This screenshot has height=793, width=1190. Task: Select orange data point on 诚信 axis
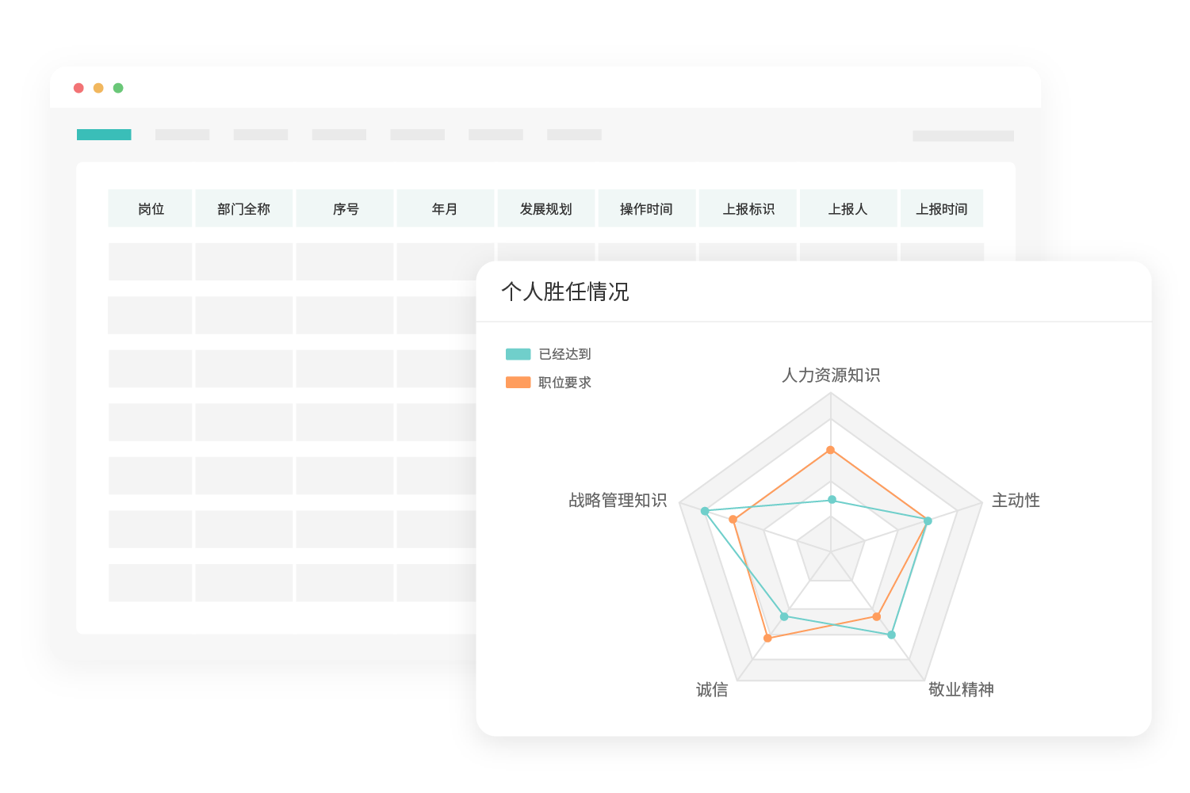click(x=767, y=638)
